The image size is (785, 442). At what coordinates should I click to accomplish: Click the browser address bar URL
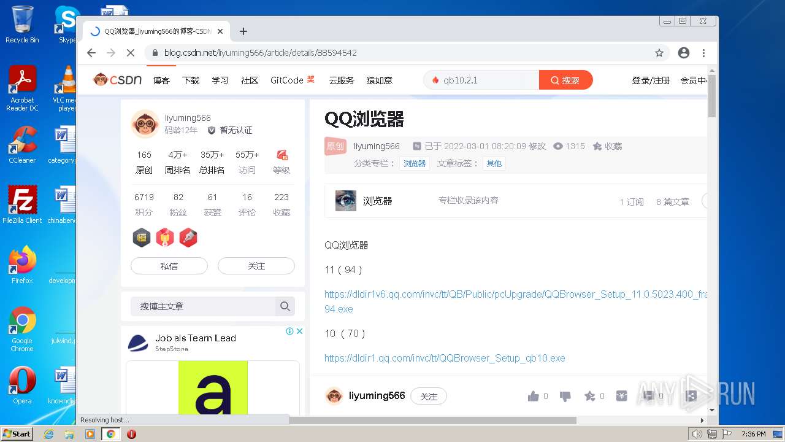click(261, 53)
